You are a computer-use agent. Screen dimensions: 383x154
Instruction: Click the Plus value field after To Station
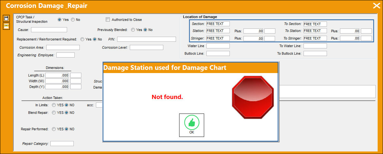(350, 31)
